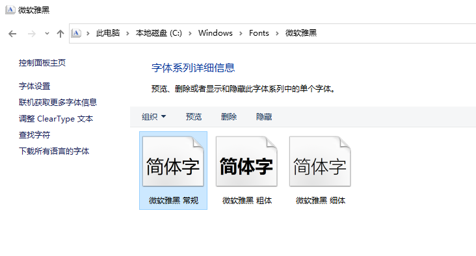Select 此电脑 in the address path

[108, 33]
